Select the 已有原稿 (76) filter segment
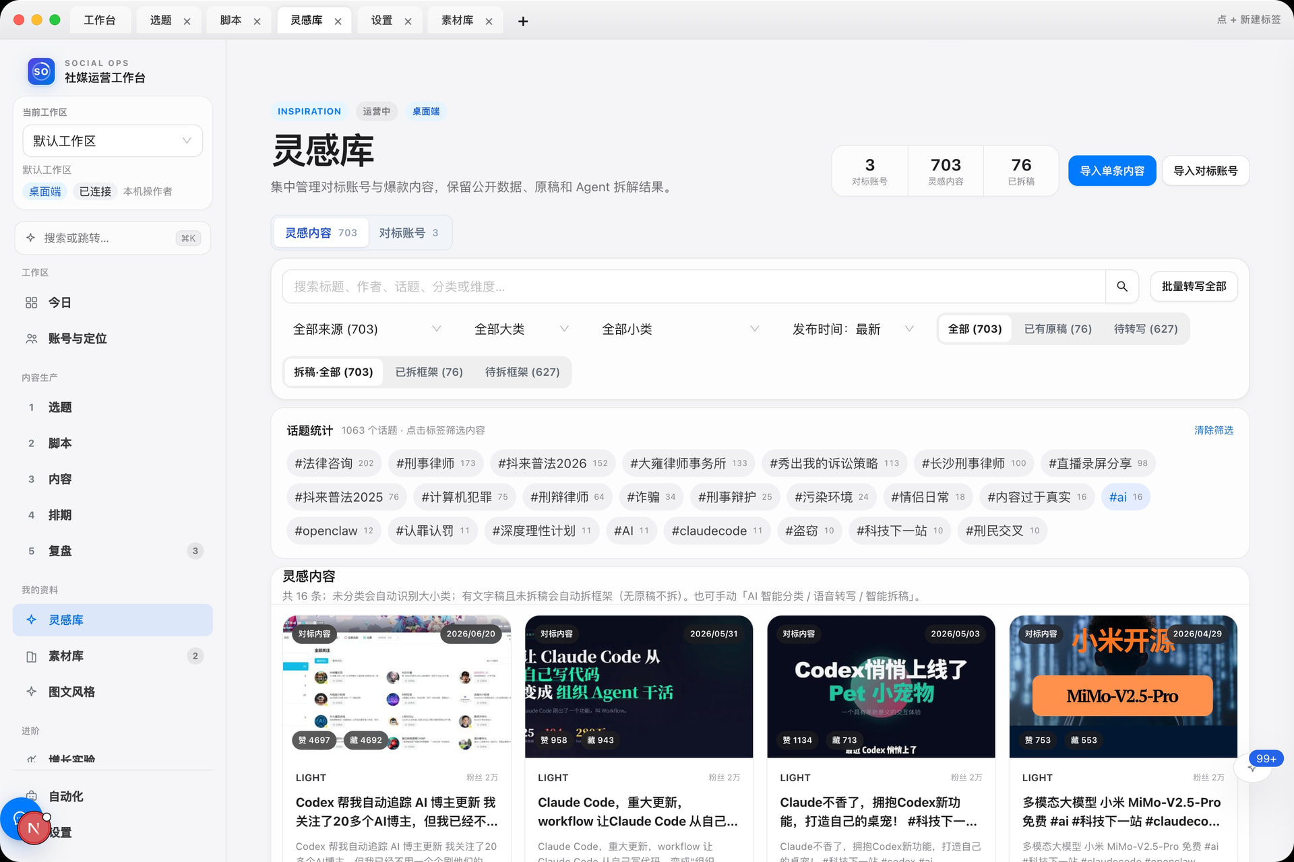 click(1057, 329)
